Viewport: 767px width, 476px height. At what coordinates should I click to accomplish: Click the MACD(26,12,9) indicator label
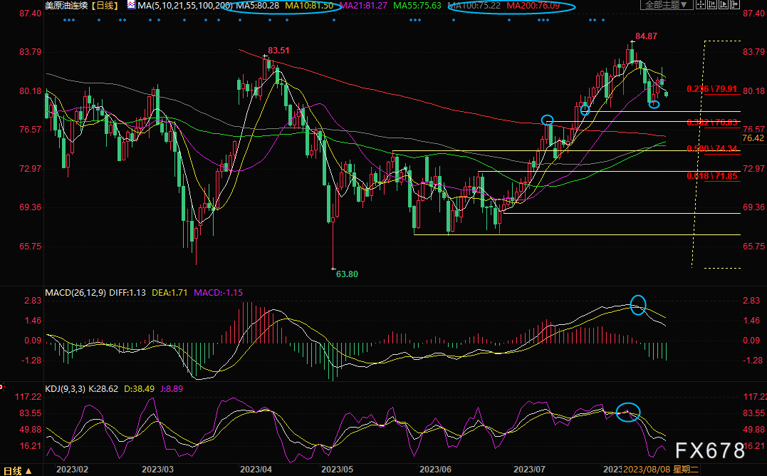[75, 293]
